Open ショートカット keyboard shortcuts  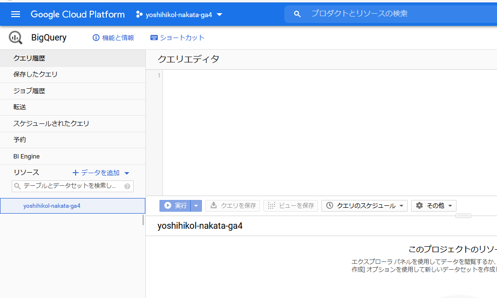177,38
